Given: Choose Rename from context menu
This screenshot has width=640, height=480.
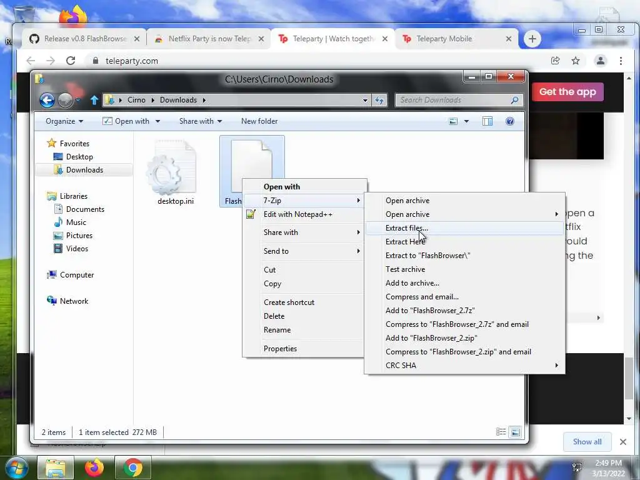Looking at the screenshot, I should [x=303, y=330].
